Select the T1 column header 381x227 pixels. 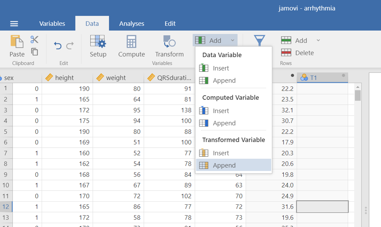pos(322,78)
